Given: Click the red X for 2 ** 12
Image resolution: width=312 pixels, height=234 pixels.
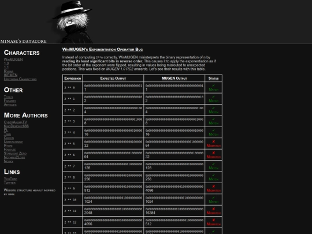Looking at the screenshot, I should click(214, 220).
